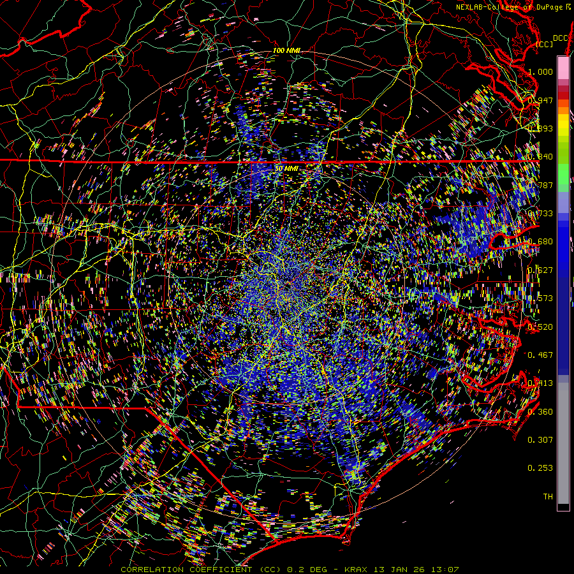
Task: Pick the gray segment of the color bar
Action: [x=563, y=443]
